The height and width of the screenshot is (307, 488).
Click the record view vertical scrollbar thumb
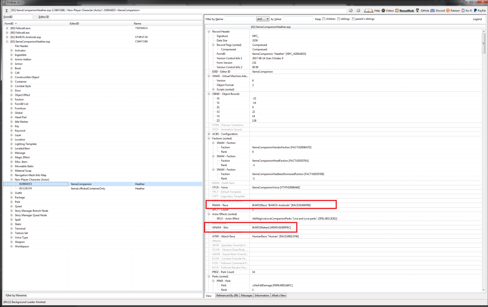(x=483, y=43)
